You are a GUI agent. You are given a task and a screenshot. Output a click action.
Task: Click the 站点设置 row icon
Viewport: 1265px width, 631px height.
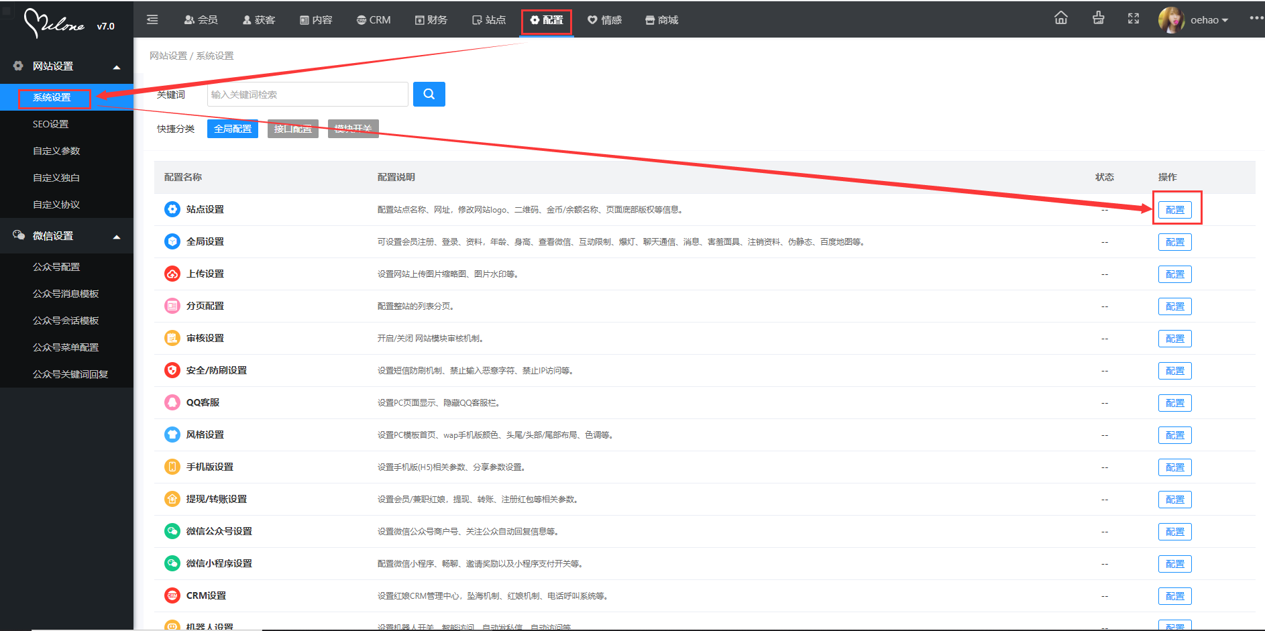(172, 209)
